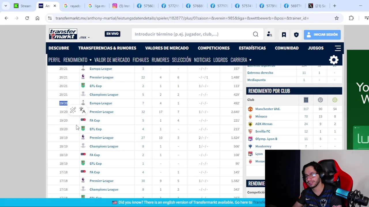Open Manchester Utd. club link

(268, 109)
